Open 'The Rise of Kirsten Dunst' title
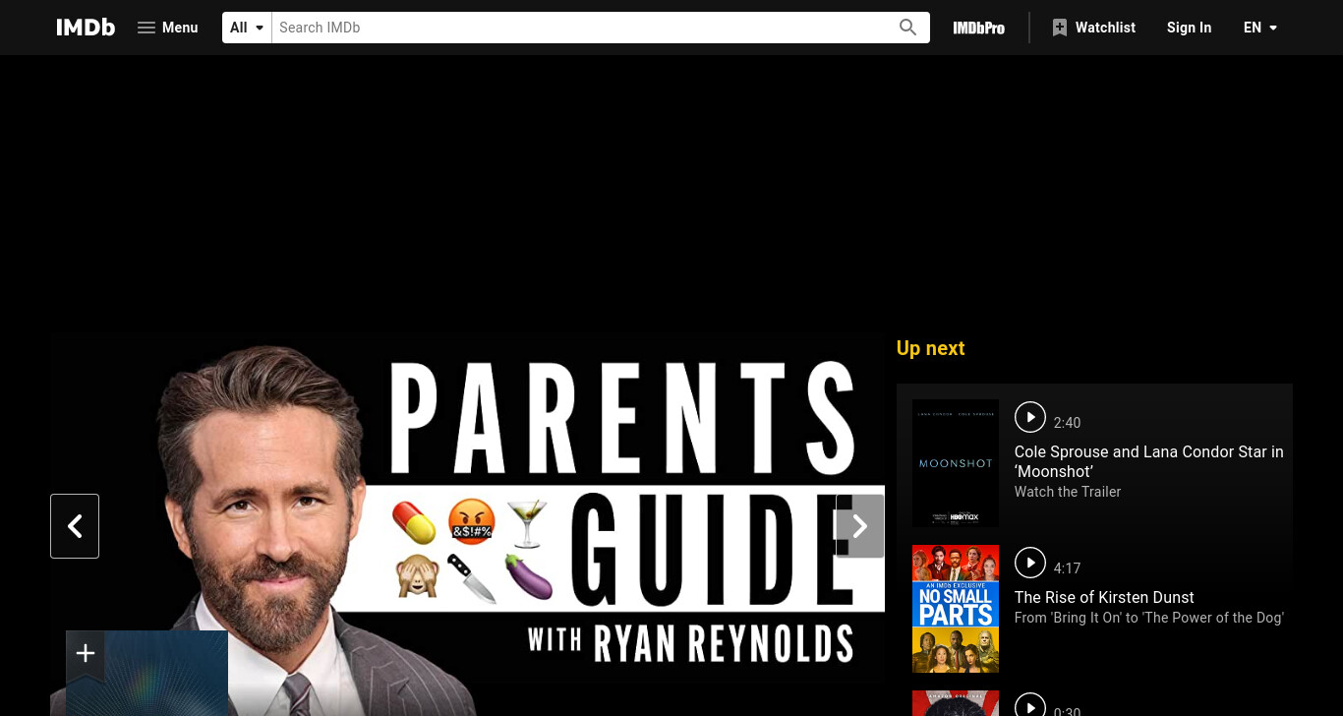 click(x=1104, y=597)
